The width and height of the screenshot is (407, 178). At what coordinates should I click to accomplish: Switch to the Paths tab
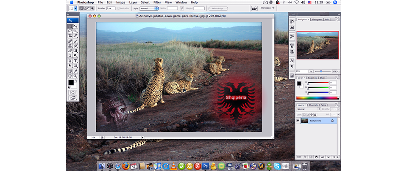(x=323, y=105)
